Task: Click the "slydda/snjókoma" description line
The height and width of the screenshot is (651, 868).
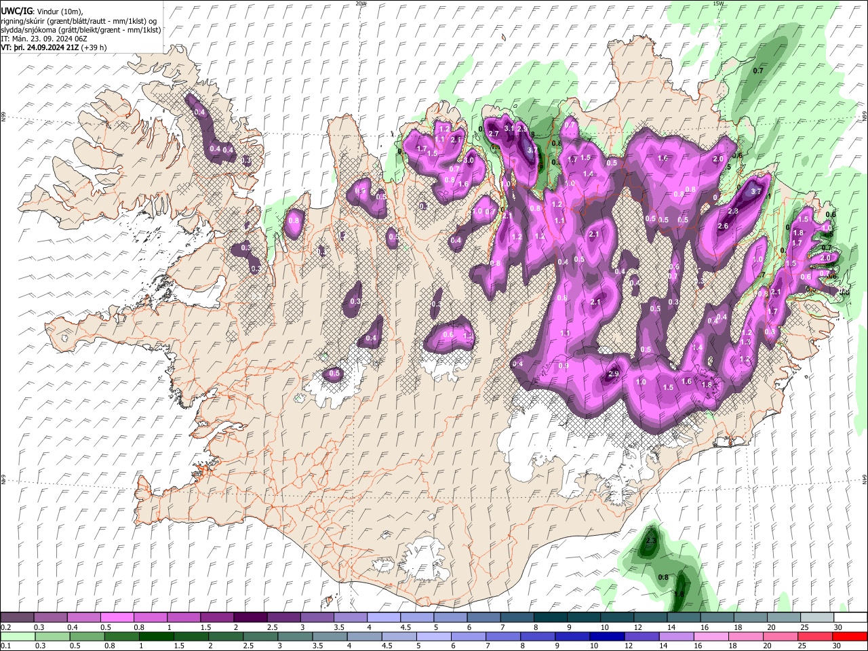Action: (x=81, y=29)
